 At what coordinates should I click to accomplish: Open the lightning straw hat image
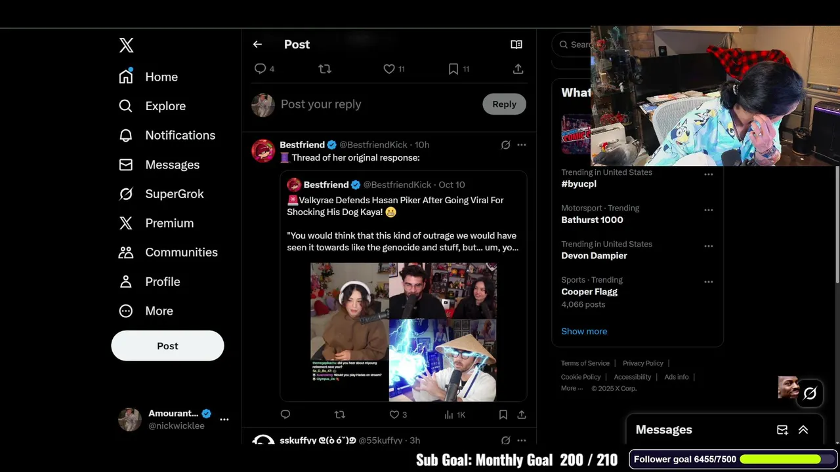click(x=442, y=360)
